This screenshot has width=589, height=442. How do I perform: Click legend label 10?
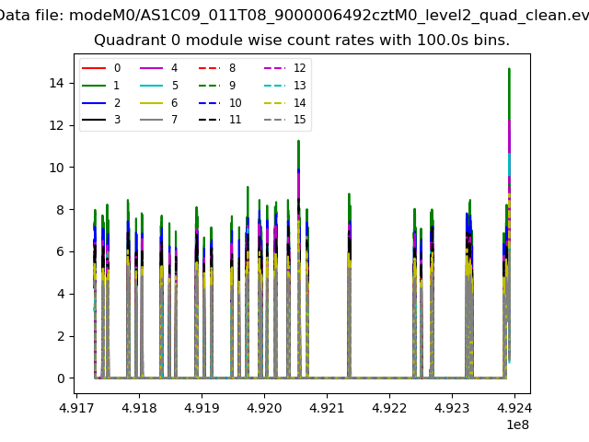235,103
